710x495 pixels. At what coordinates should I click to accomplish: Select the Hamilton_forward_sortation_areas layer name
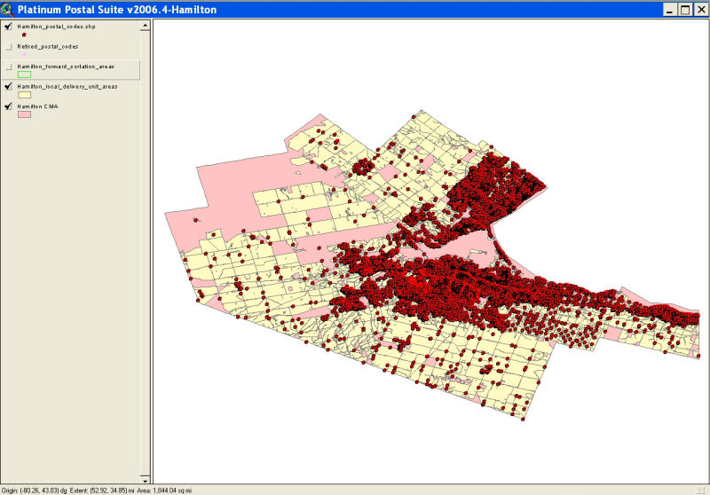coord(66,67)
